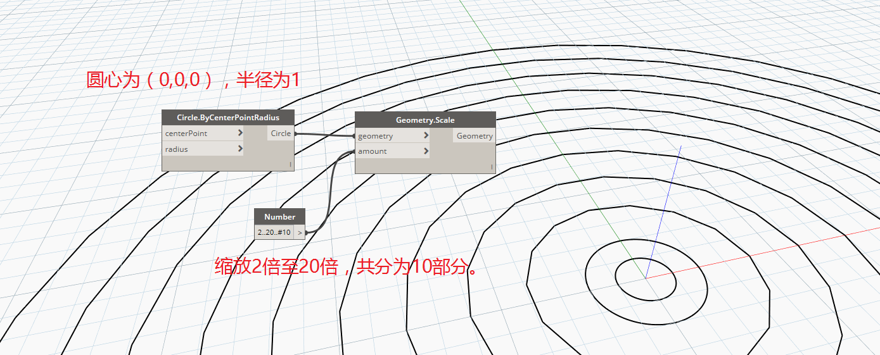Select the radius input port
The width and height of the screenshot is (880, 355).
pyautogui.click(x=203, y=149)
